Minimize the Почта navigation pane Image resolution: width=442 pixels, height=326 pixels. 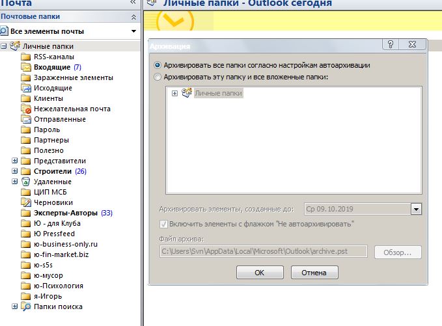(x=133, y=2)
